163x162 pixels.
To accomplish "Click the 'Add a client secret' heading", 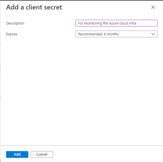I will pyautogui.click(x=34, y=7).
